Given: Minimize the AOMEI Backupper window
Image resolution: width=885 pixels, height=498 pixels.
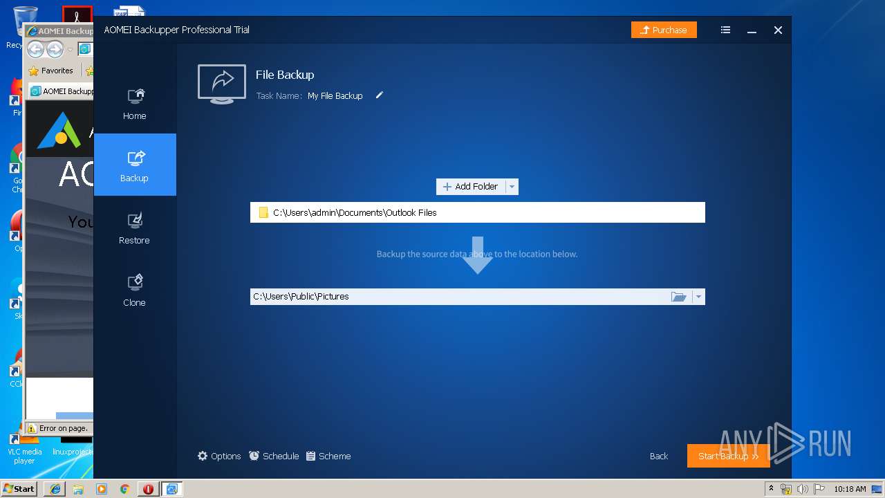Looking at the screenshot, I should tap(752, 30).
